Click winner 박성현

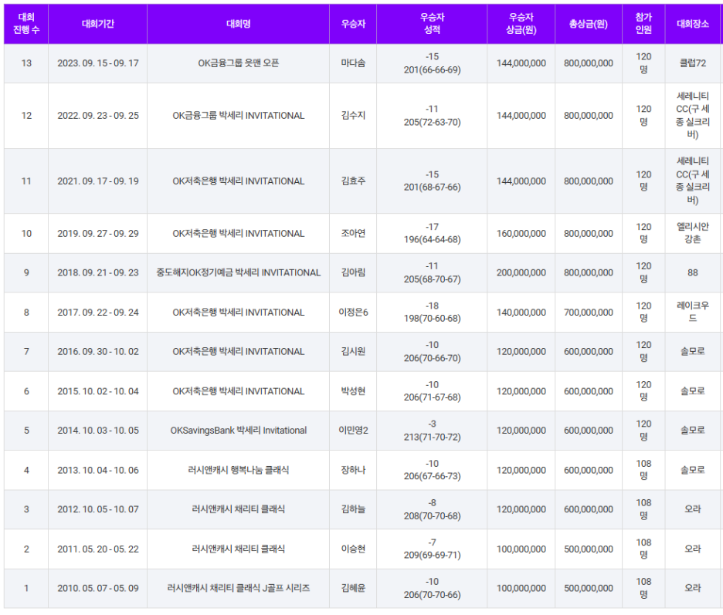353,391
